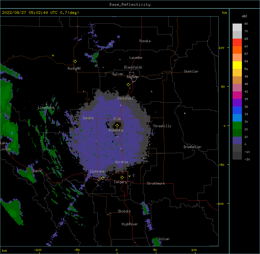Click the yellow 54 dBZ legend color
The height and width of the screenshot is (254, 260).
pos(237,65)
